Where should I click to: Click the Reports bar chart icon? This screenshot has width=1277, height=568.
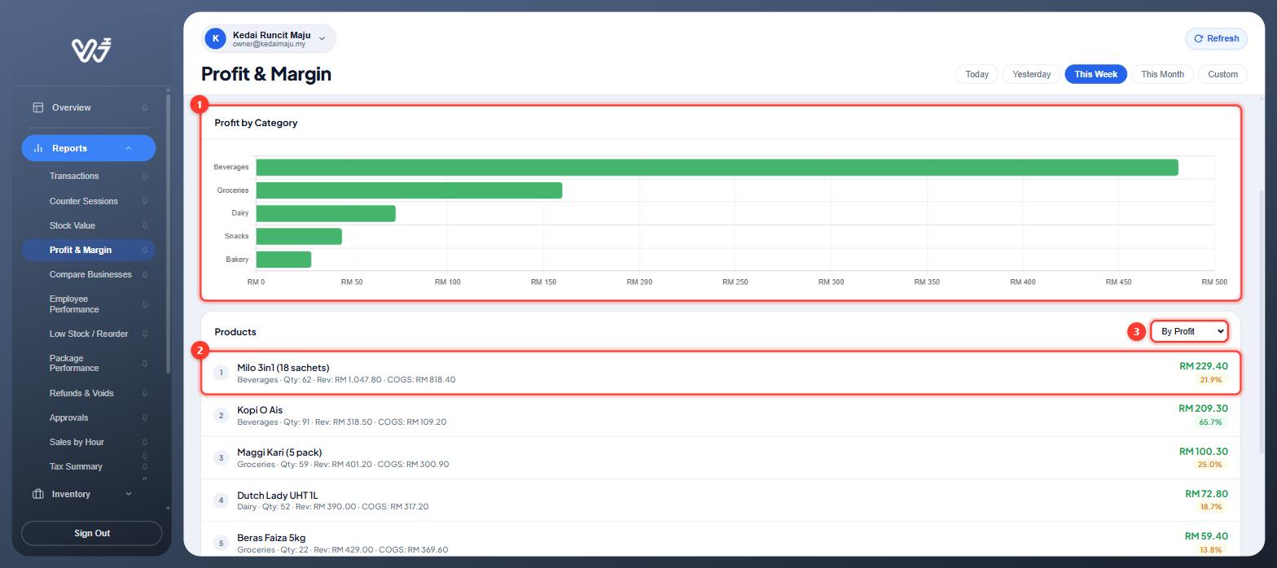37,148
